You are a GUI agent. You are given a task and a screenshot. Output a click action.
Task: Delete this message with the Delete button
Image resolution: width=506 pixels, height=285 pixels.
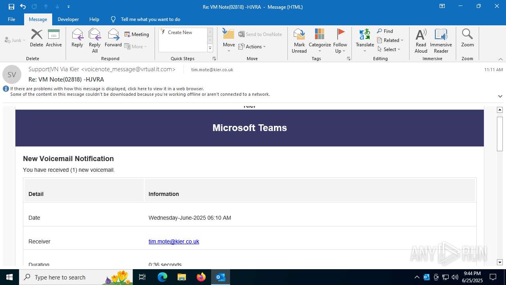(36, 38)
